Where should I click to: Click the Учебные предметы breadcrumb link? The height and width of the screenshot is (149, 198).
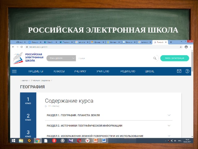click(x=41, y=80)
